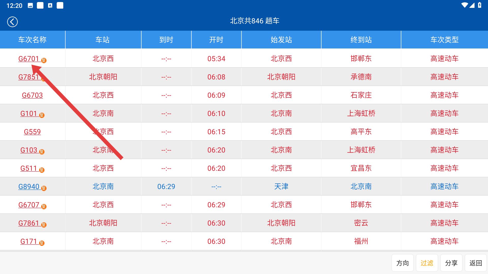Tap the back arrow icon
Image resolution: width=488 pixels, height=274 pixels.
pos(12,22)
